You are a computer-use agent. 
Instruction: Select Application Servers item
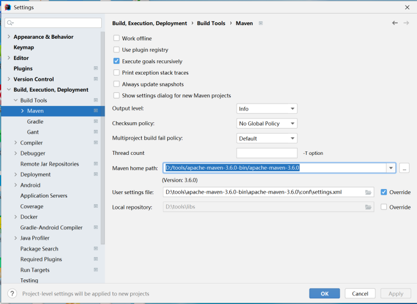pos(44,196)
